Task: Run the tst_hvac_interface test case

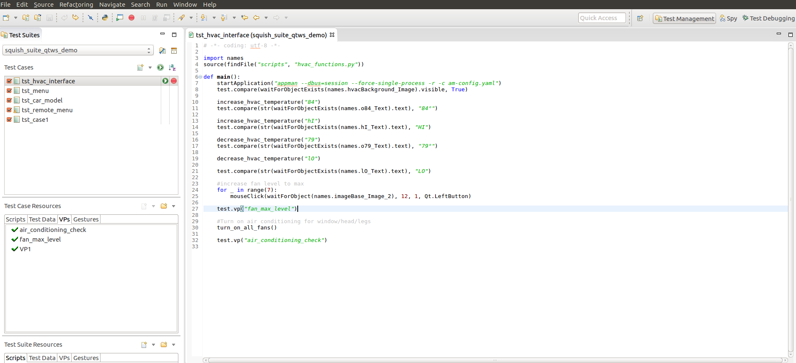Action: click(x=165, y=81)
